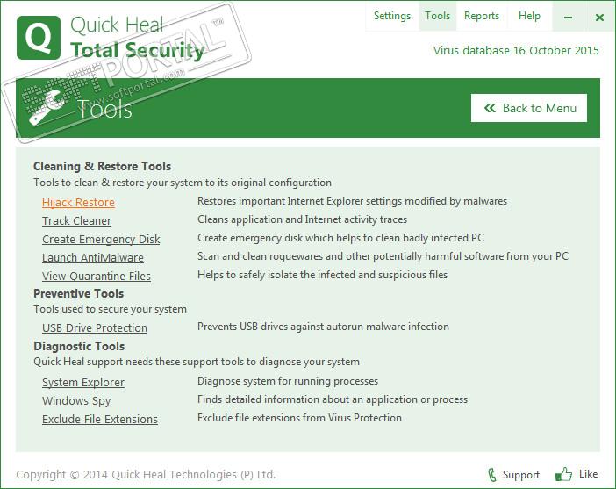Viewport: 616px width, 489px height.
Task: Click the Like thumbs-up icon
Action: point(563,475)
